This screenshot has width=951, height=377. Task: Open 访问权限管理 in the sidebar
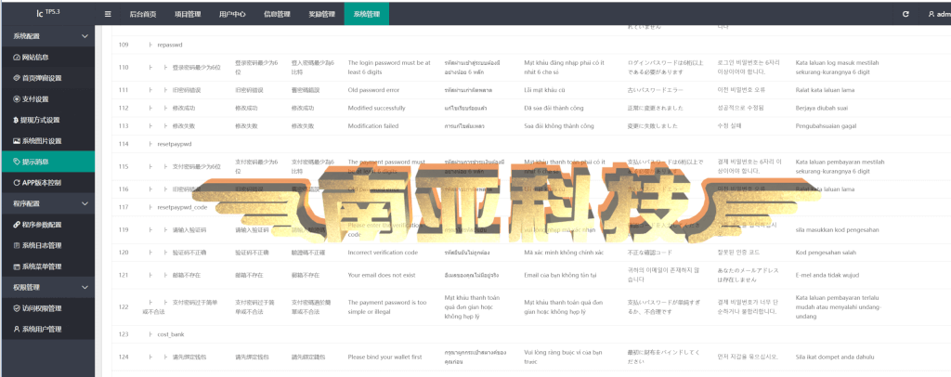(x=47, y=308)
